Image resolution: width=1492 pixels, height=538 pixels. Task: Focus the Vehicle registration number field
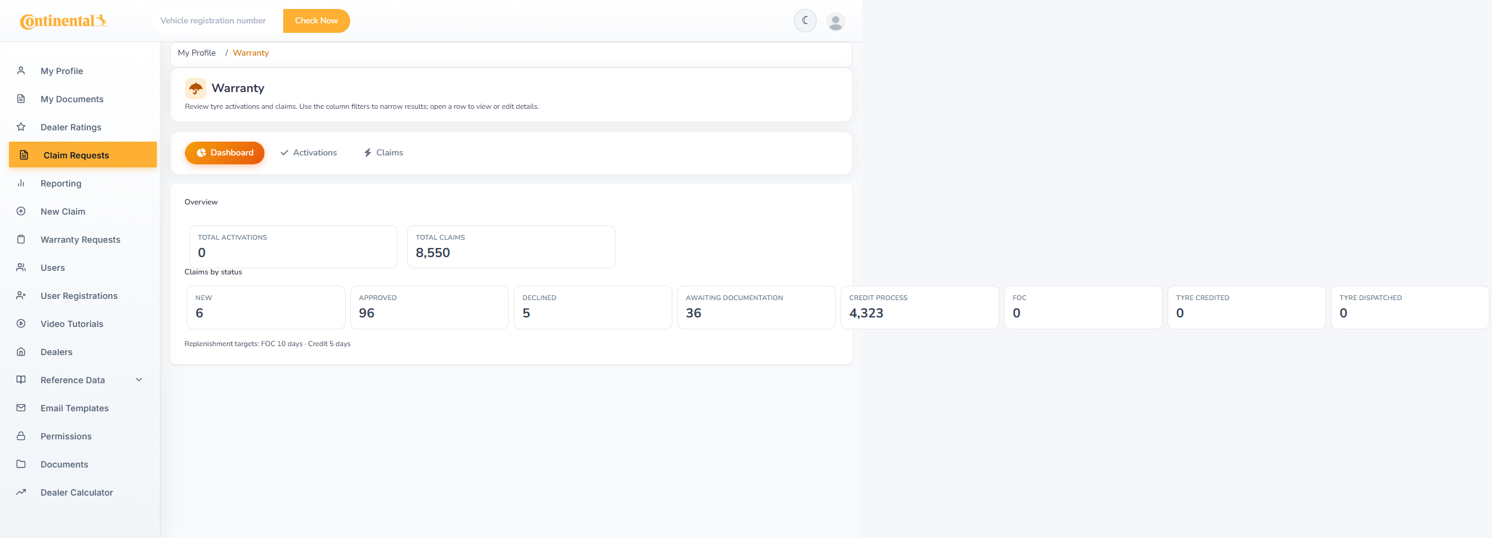pyautogui.click(x=217, y=21)
